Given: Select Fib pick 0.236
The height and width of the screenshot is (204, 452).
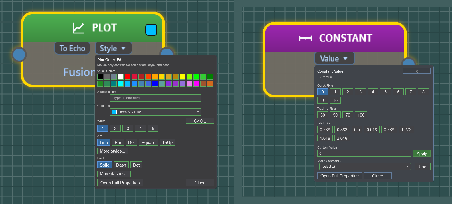Looking at the screenshot, I should (x=325, y=130).
